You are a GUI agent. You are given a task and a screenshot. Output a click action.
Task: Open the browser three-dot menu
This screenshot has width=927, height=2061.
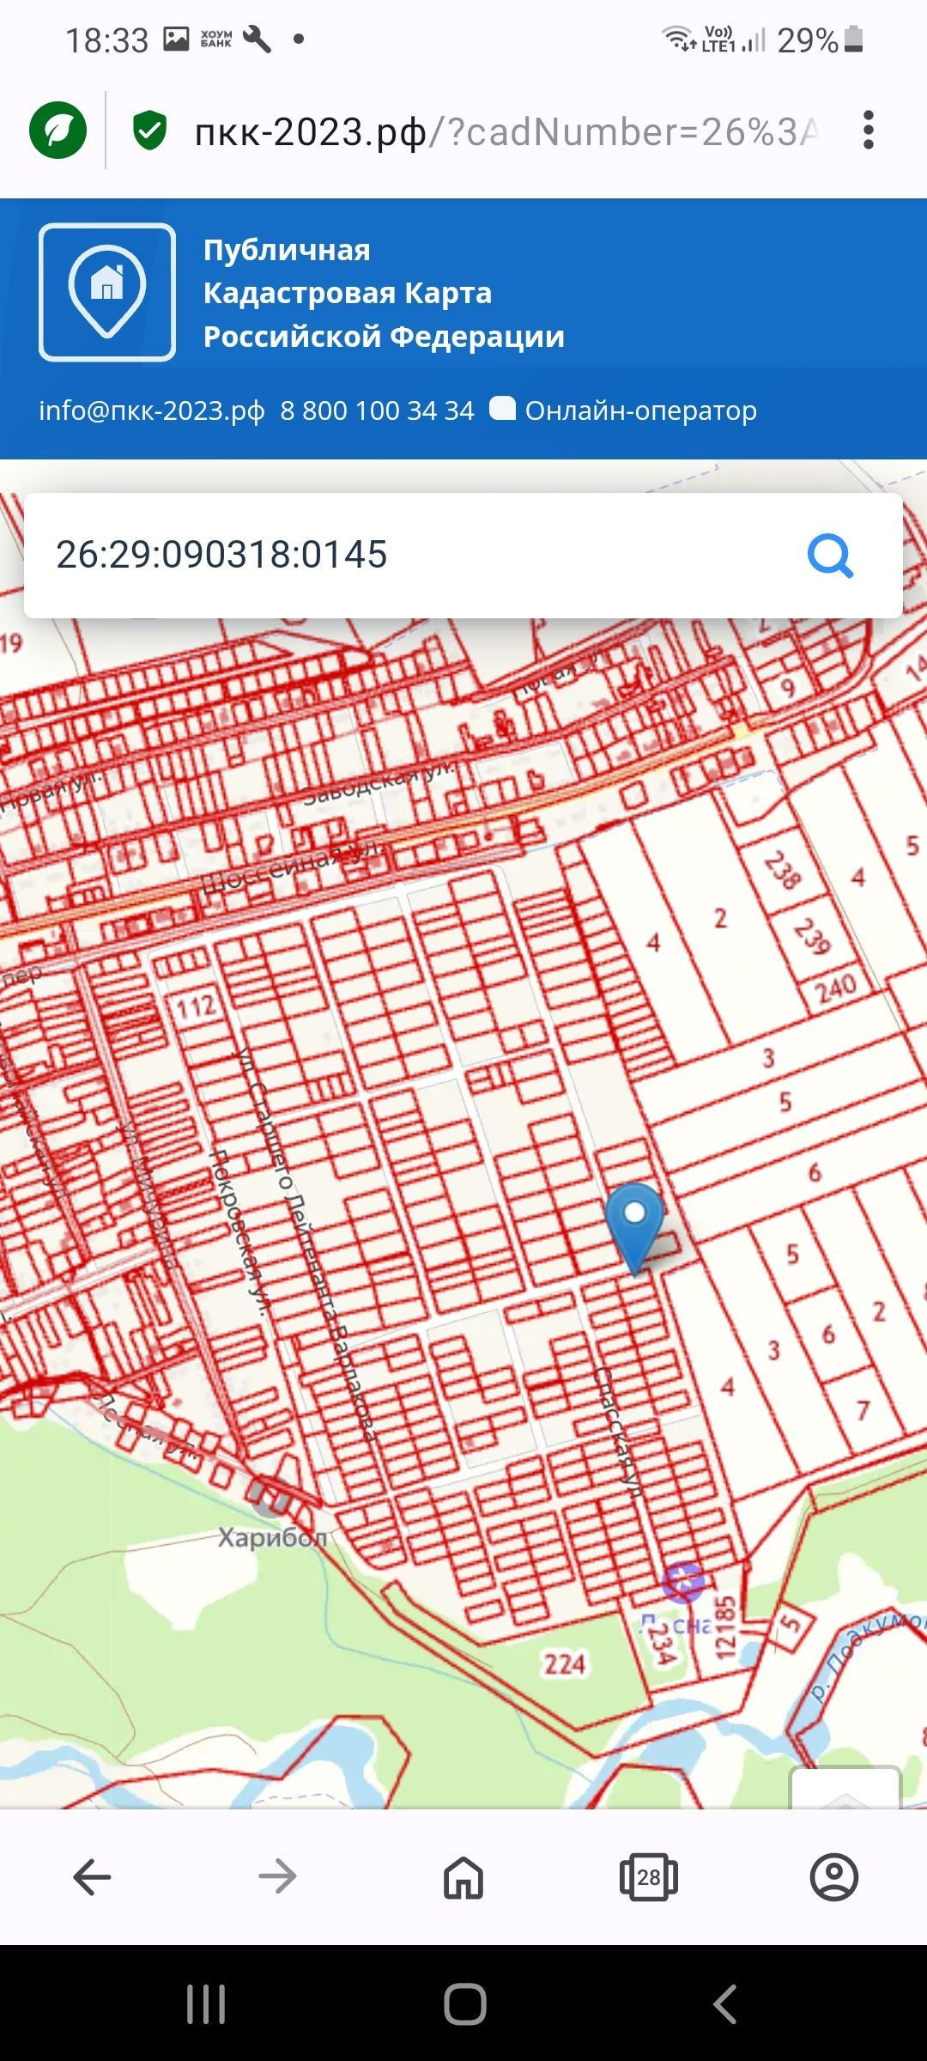pyautogui.click(x=869, y=131)
